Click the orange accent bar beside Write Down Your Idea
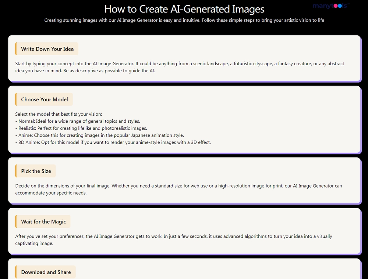 pos(16,49)
